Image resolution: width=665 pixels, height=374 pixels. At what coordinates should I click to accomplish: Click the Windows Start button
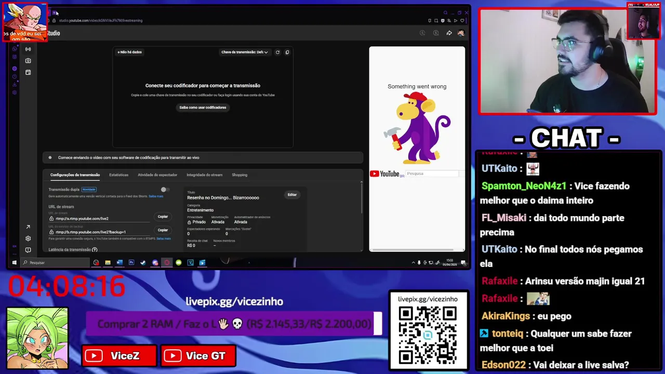(x=15, y=263)
